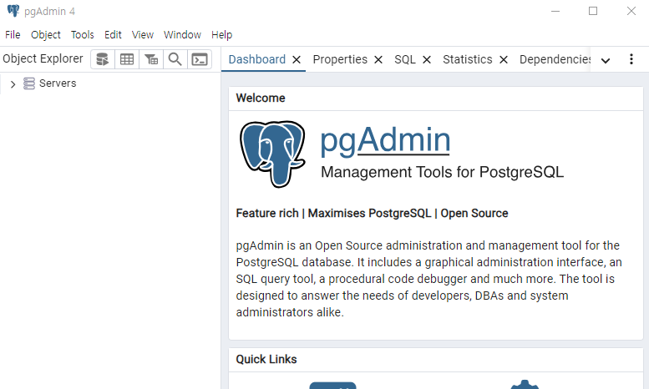The image size is (649, 389).
Task: Switch to the Statistics tab
Action: tap(467, 59)
